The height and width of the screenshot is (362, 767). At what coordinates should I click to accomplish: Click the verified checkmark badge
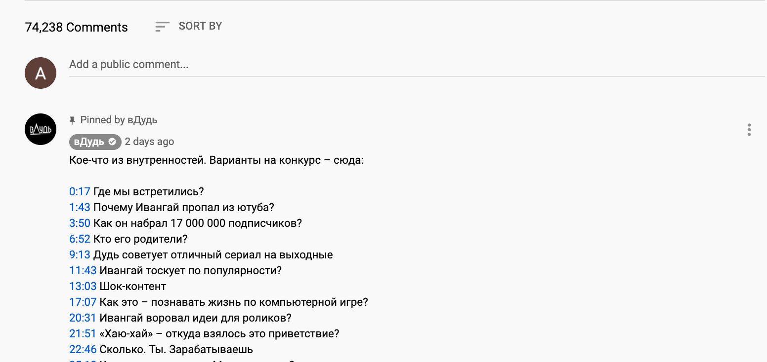coord(112,142)
